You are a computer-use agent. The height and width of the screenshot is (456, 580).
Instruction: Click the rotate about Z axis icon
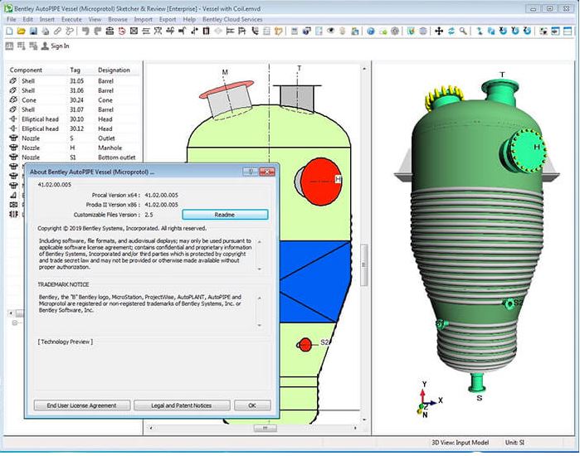coord(528,32)
